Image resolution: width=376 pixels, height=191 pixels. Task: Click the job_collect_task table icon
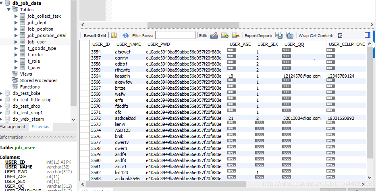coord(22,16)
